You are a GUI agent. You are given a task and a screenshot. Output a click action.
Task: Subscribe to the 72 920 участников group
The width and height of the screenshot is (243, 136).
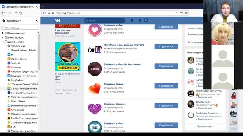coord(166,105)
